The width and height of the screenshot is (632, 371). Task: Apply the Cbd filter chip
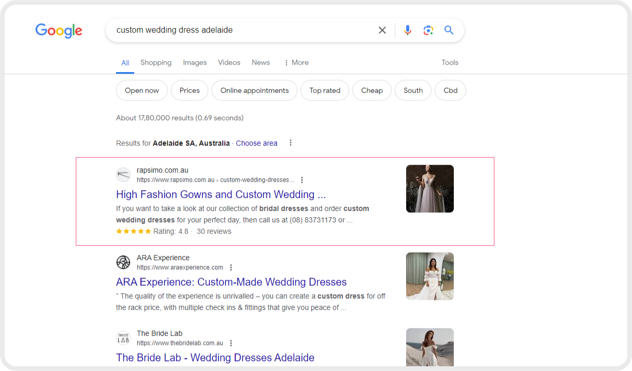[x=450, y=90]
